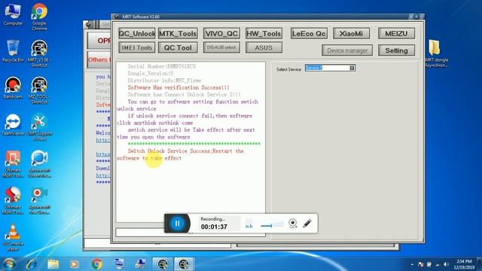
Task: Show hidden system tray icons
Action: click(412, 264)
